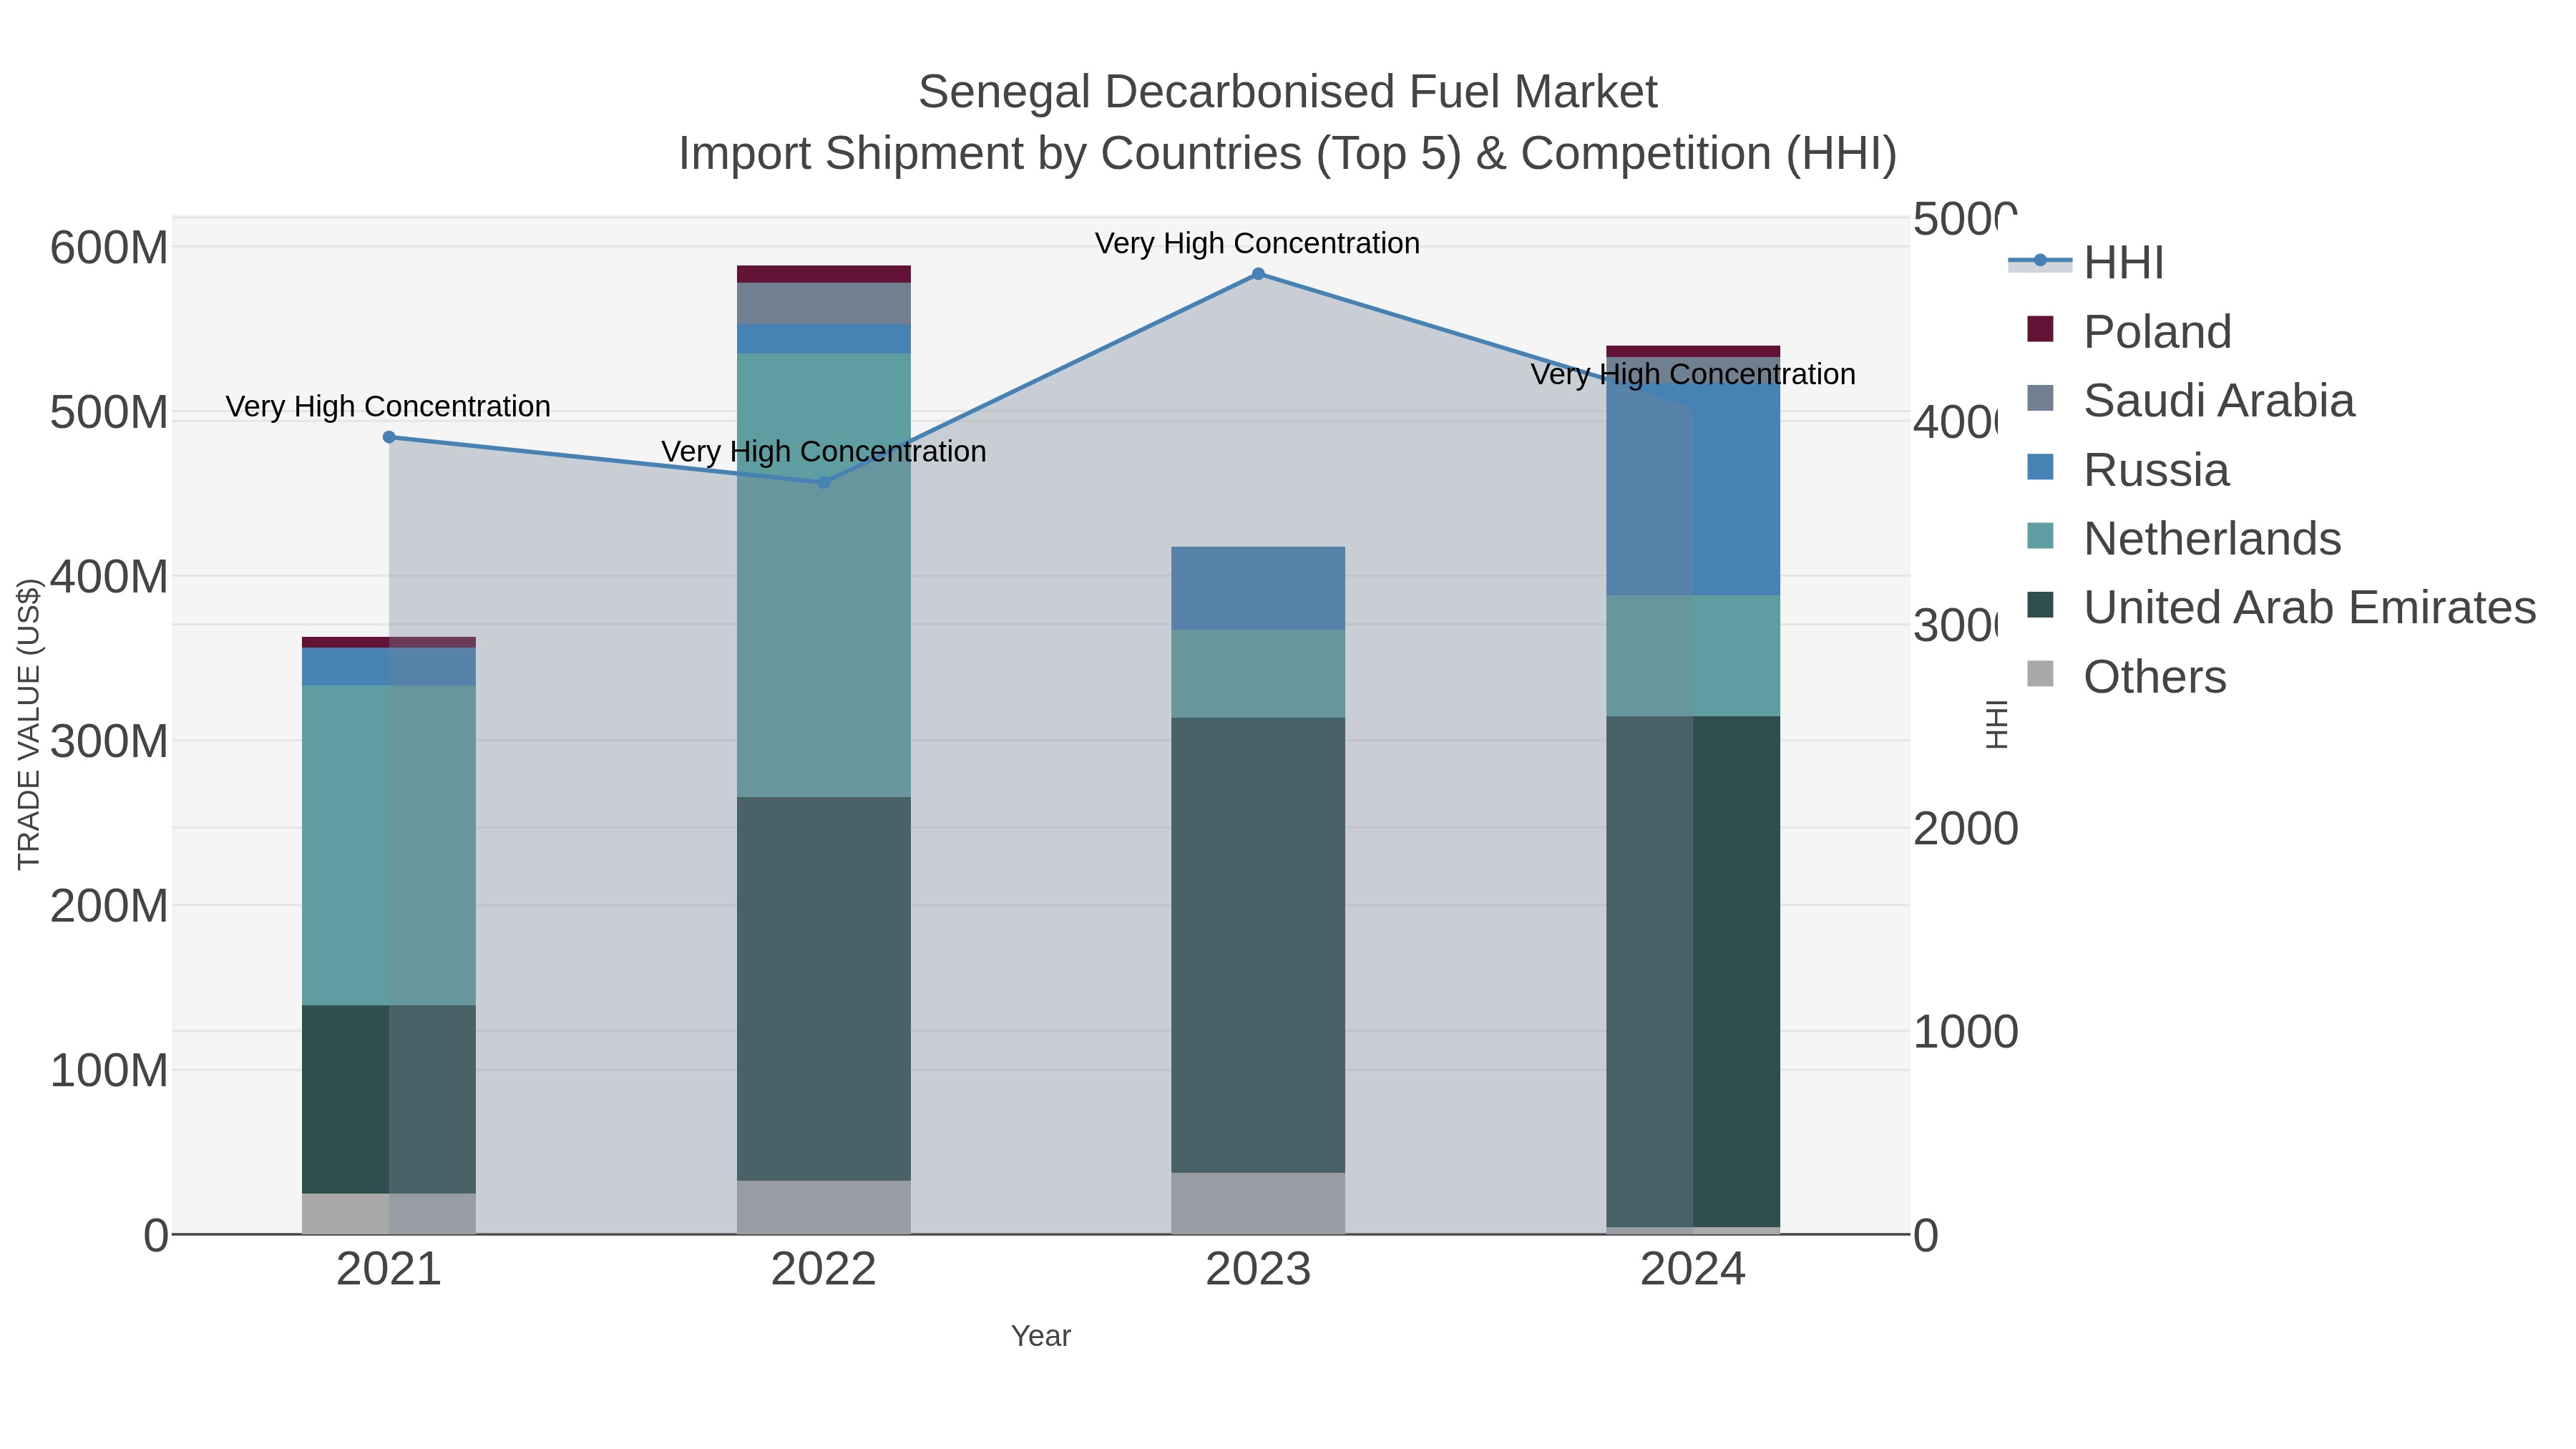This screenshot has width=2576, height=1449.
Task: Click the 2021 Very High Concentration annotation
Action: click(388, 406)
